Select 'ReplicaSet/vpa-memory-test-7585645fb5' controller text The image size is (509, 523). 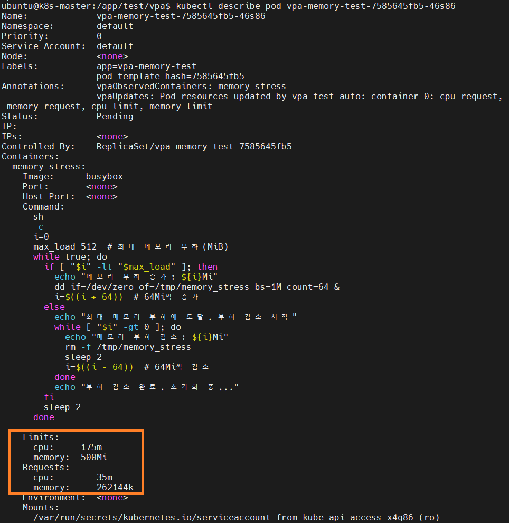point(194,146)
